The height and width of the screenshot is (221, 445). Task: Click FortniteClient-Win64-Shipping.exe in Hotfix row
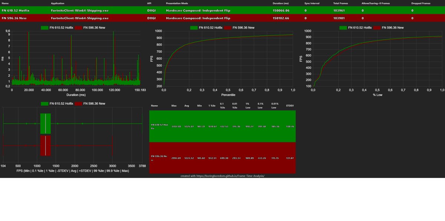[x=80, y=10]
